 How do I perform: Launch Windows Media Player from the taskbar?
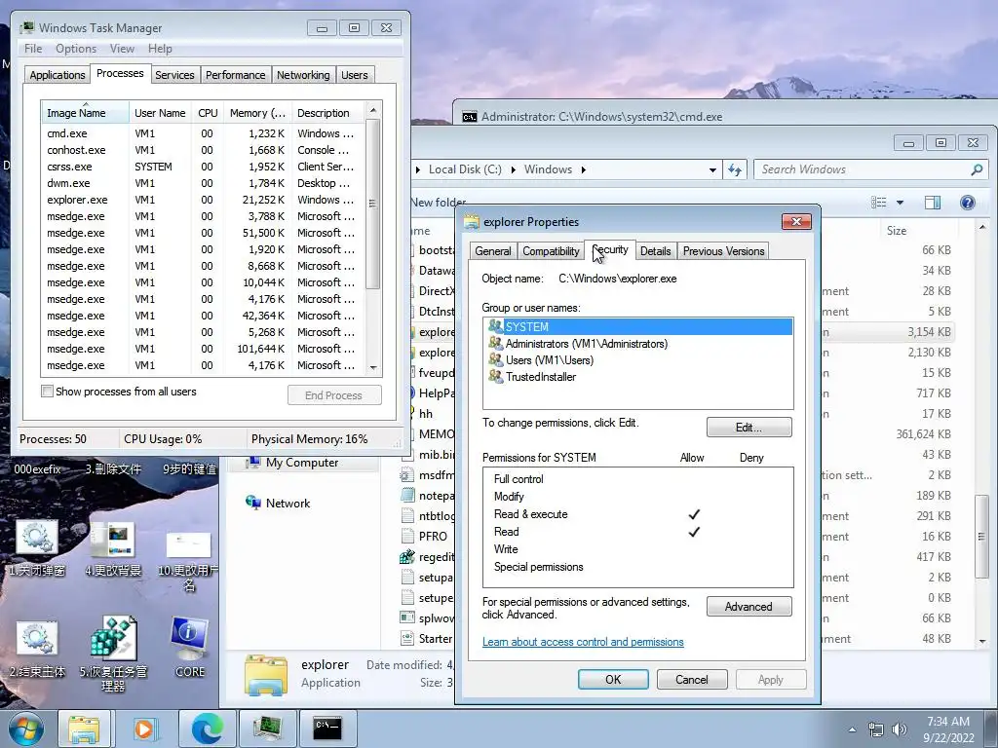point(144,729)
